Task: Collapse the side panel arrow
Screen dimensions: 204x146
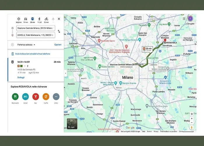Action: tap(66, 73)
